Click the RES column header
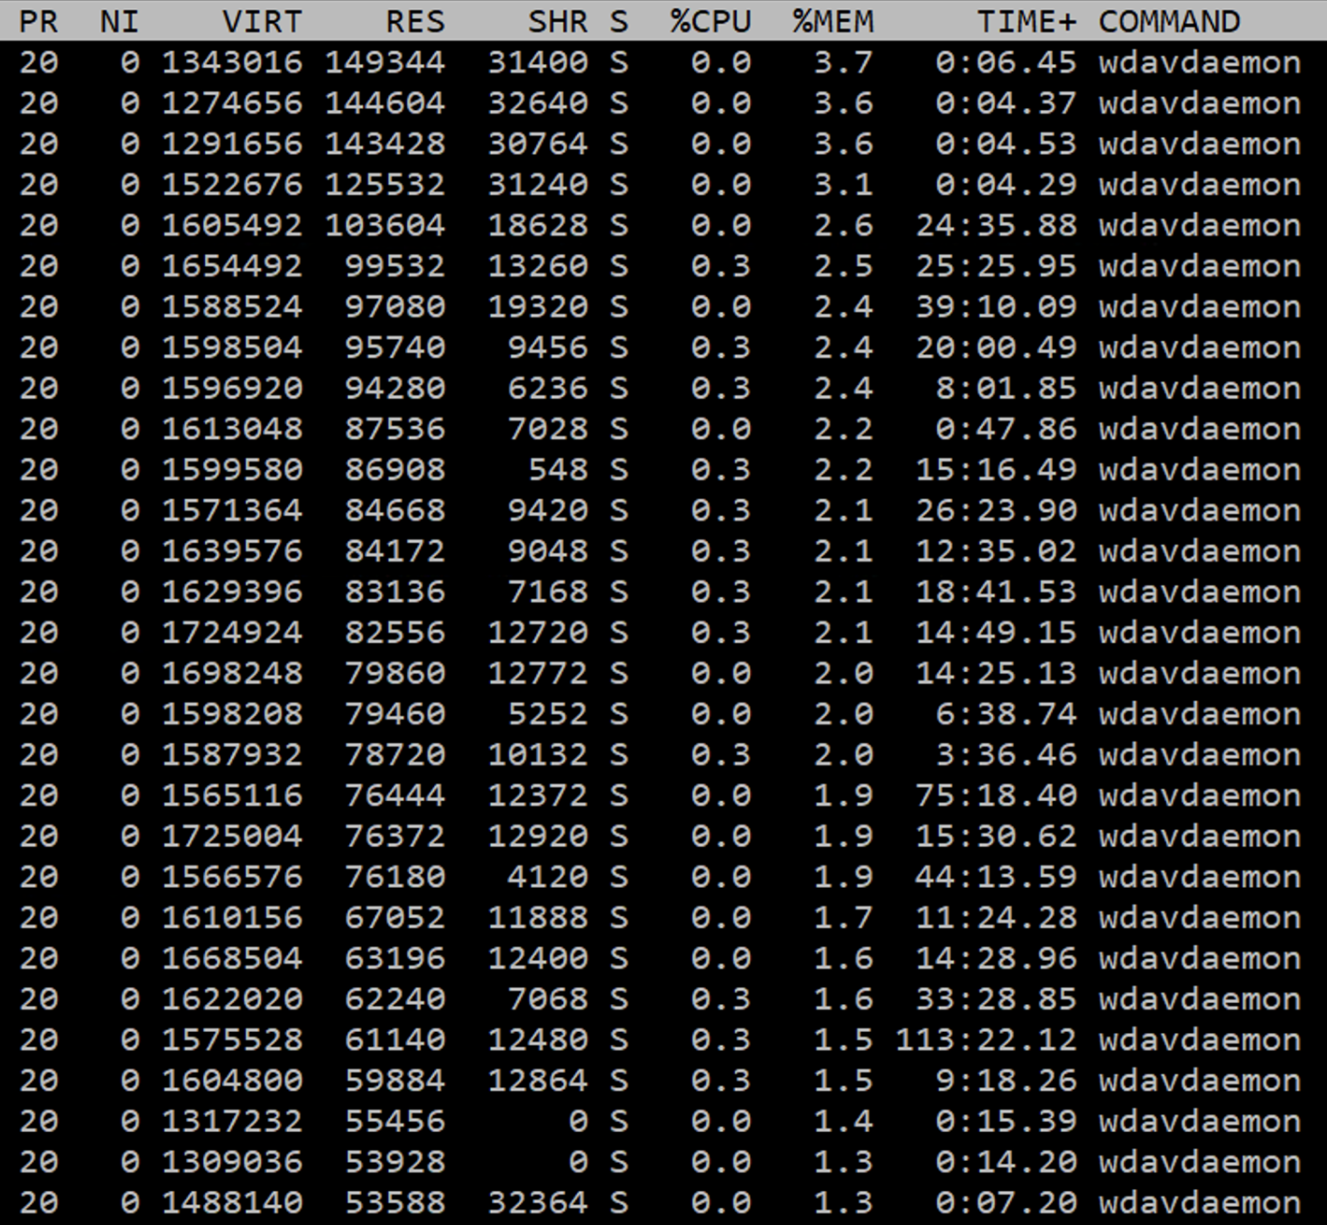 (x=415, y=21)
